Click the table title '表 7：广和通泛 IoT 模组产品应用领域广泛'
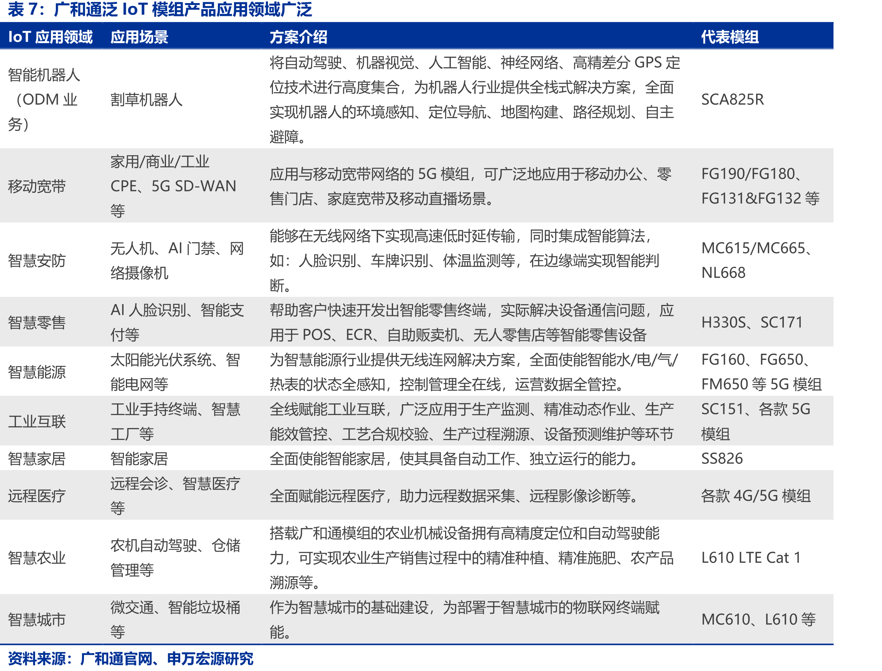This screenshot has height=671, width=882. pos(160,9)
